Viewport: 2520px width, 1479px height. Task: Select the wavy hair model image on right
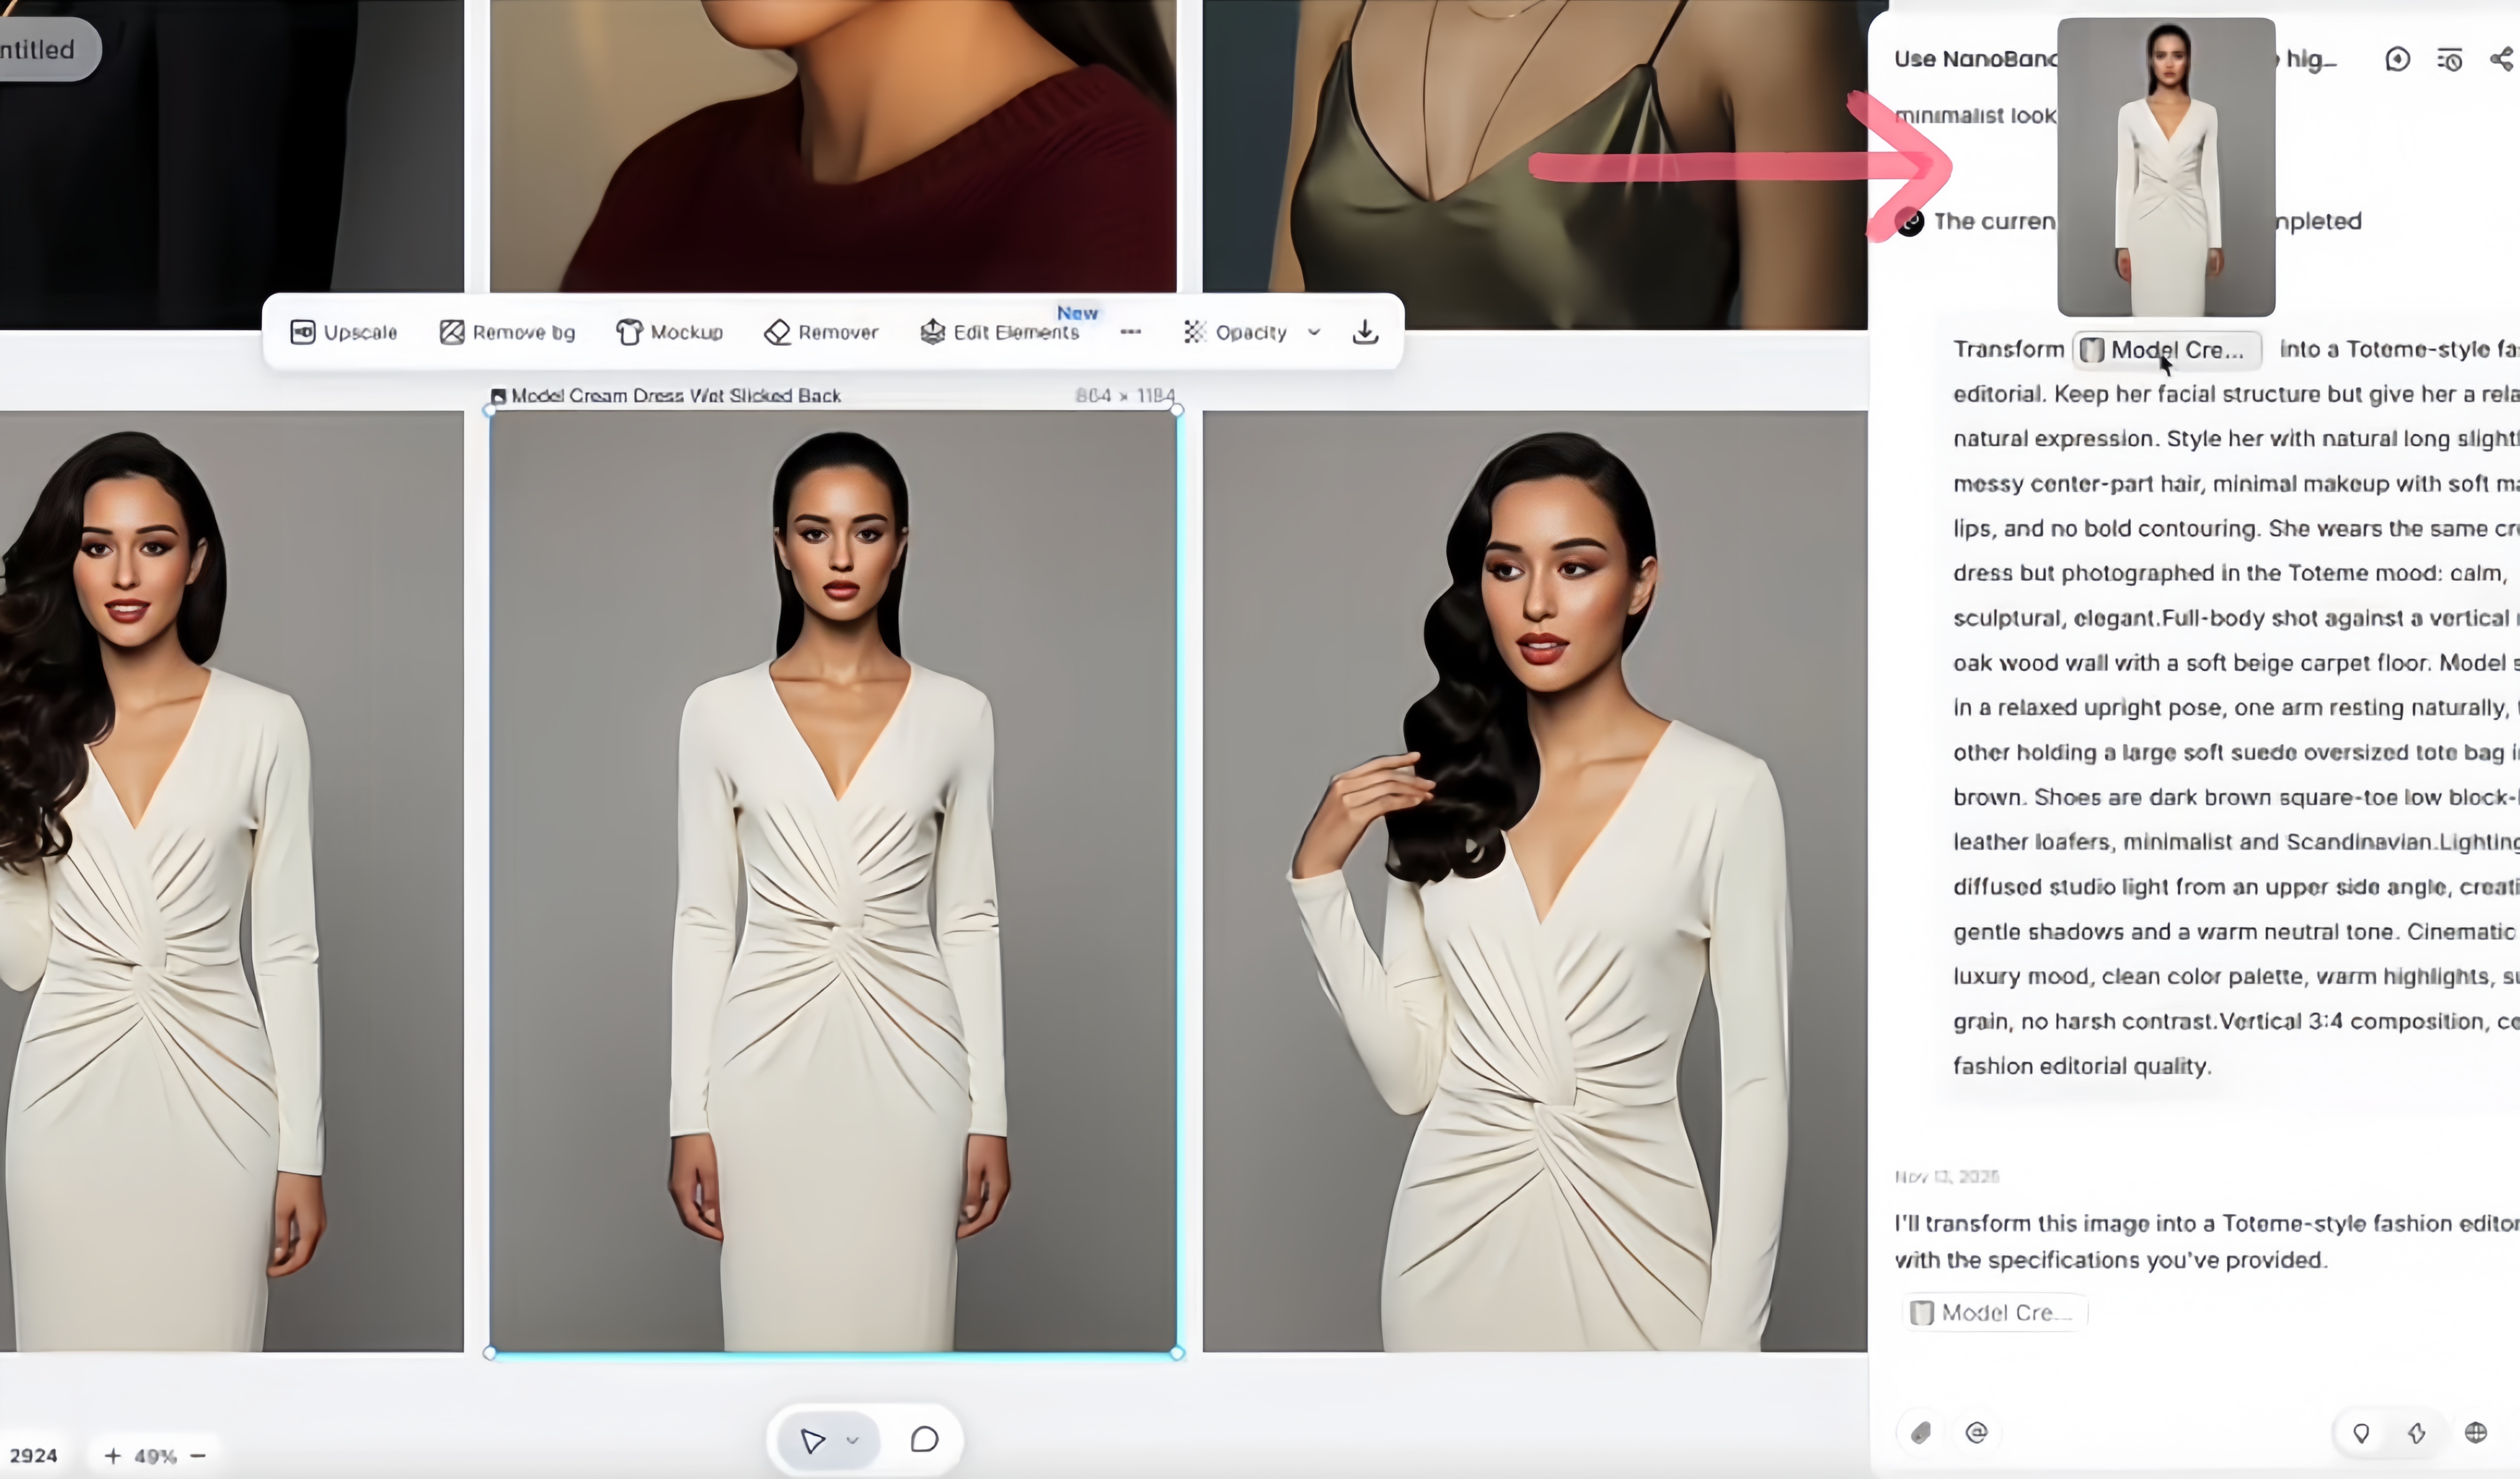click(1534, 880)
